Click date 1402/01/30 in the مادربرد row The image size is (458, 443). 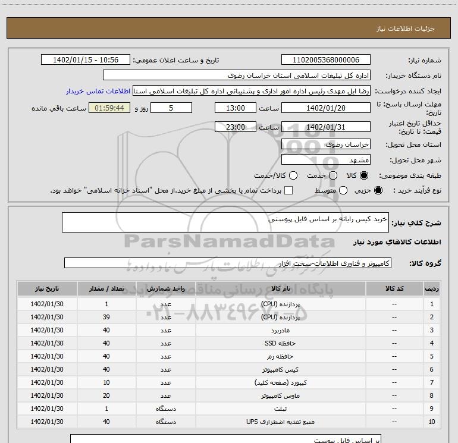coord(47,330)
